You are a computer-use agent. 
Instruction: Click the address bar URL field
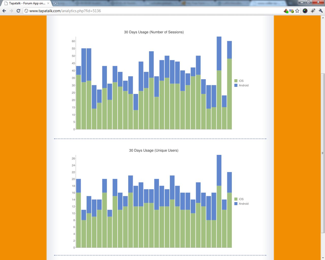pyautogui.click(x=152, y=11)
